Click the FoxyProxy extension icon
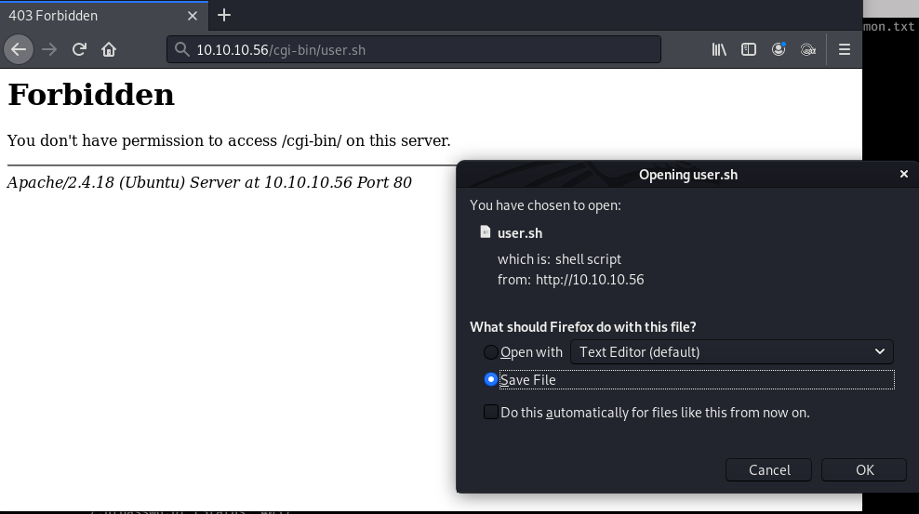 808,50
